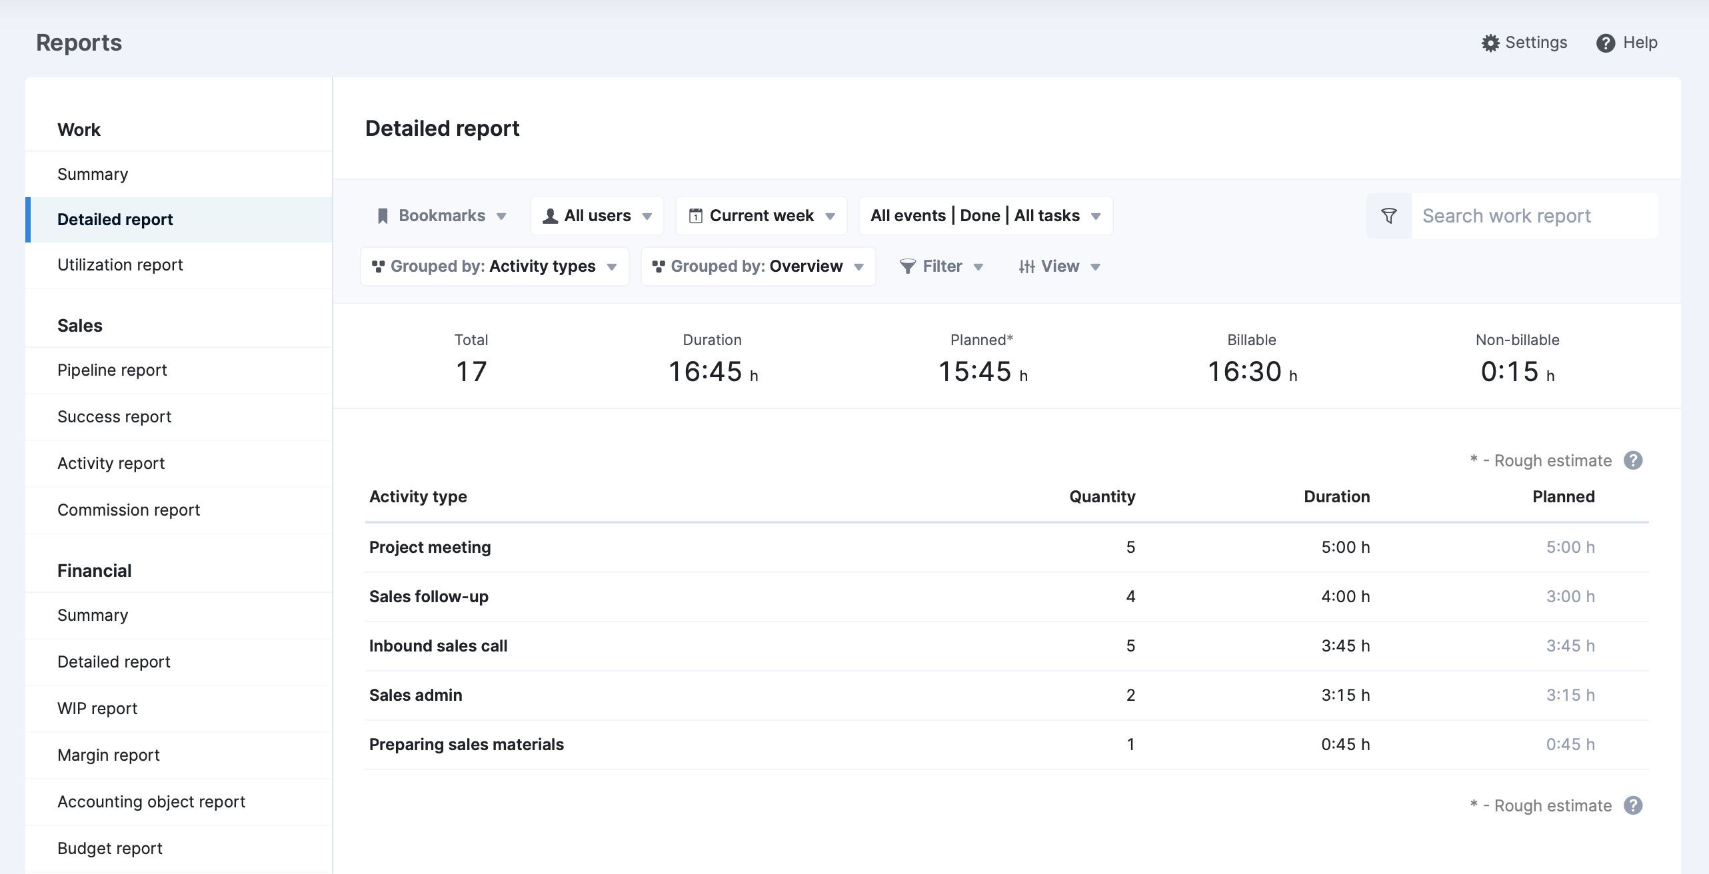Image resolution: width=1709 pixels, height=874 pixels.
Task: Open the View dropdown arrow
Action: (1095, 267)
